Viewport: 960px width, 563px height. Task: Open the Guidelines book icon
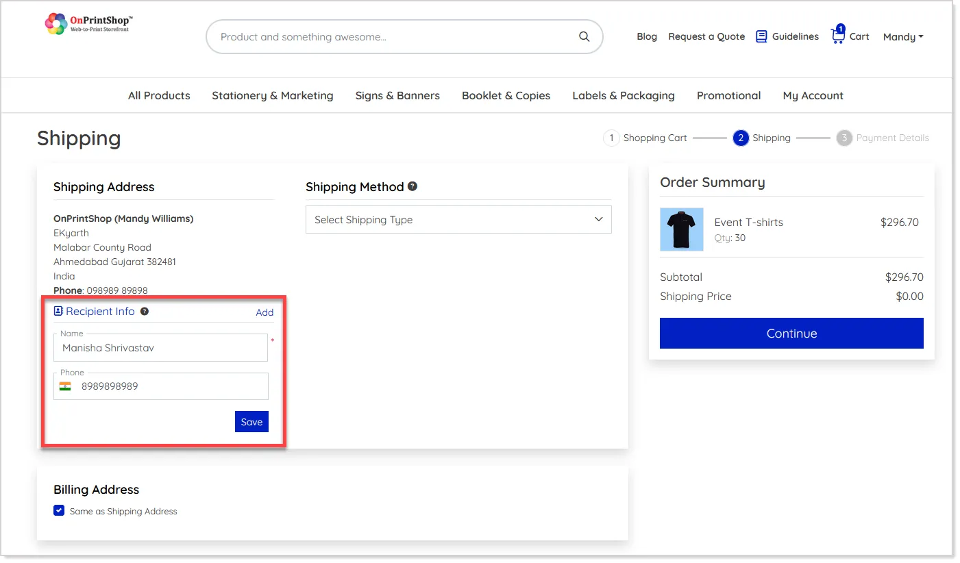pos(761,36)
